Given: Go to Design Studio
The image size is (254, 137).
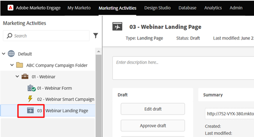Looking at the screenshot, I should 157,8.
